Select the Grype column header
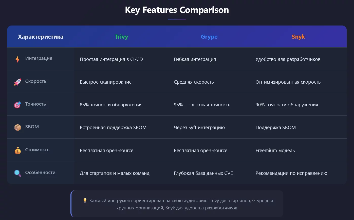The image size is (354, 220). click(x=209, y=37)
